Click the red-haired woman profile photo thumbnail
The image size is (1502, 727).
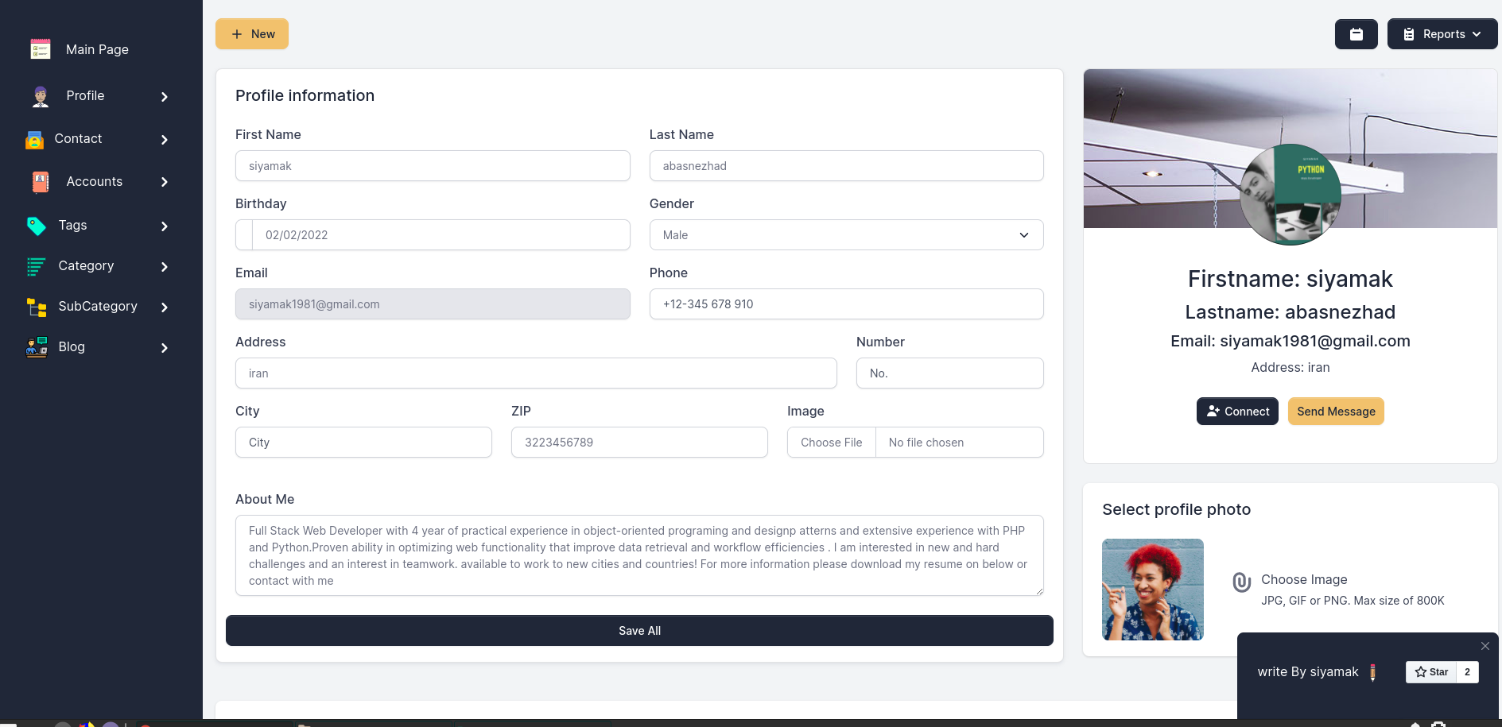point(1153,590)
